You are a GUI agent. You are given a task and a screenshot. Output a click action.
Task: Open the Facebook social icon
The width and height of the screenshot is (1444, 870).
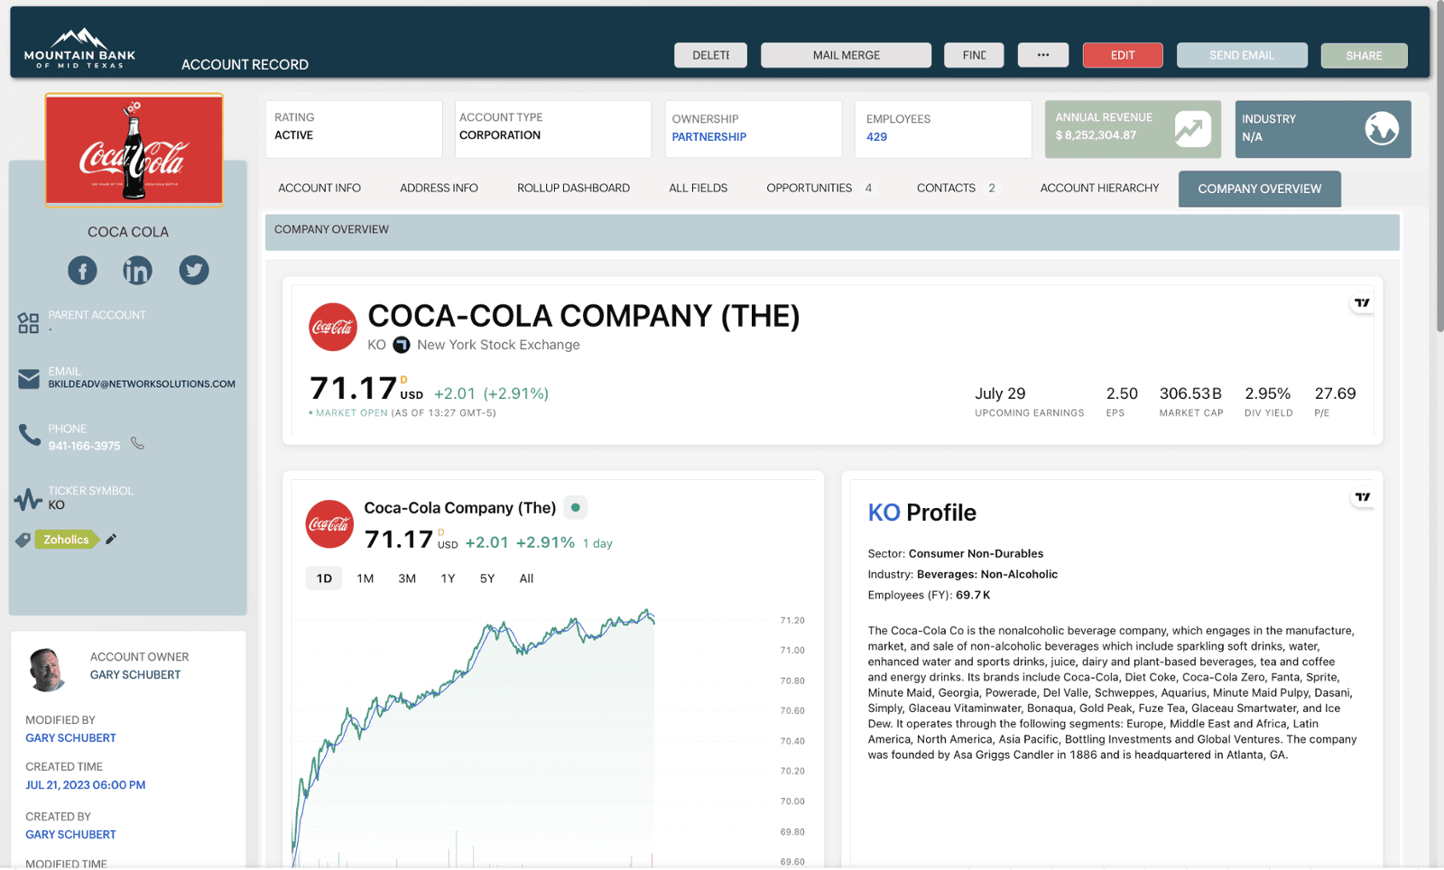coord(82,271)
